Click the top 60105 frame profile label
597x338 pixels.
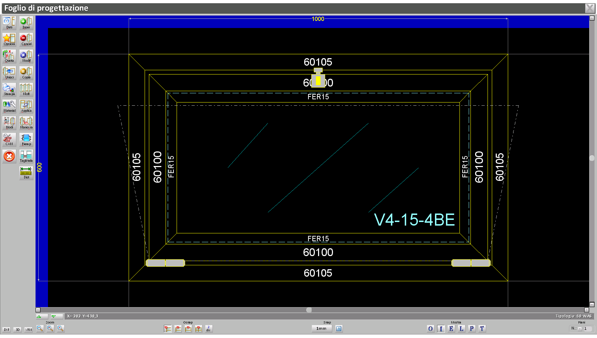pyautogui.click(x=318, y=62)
